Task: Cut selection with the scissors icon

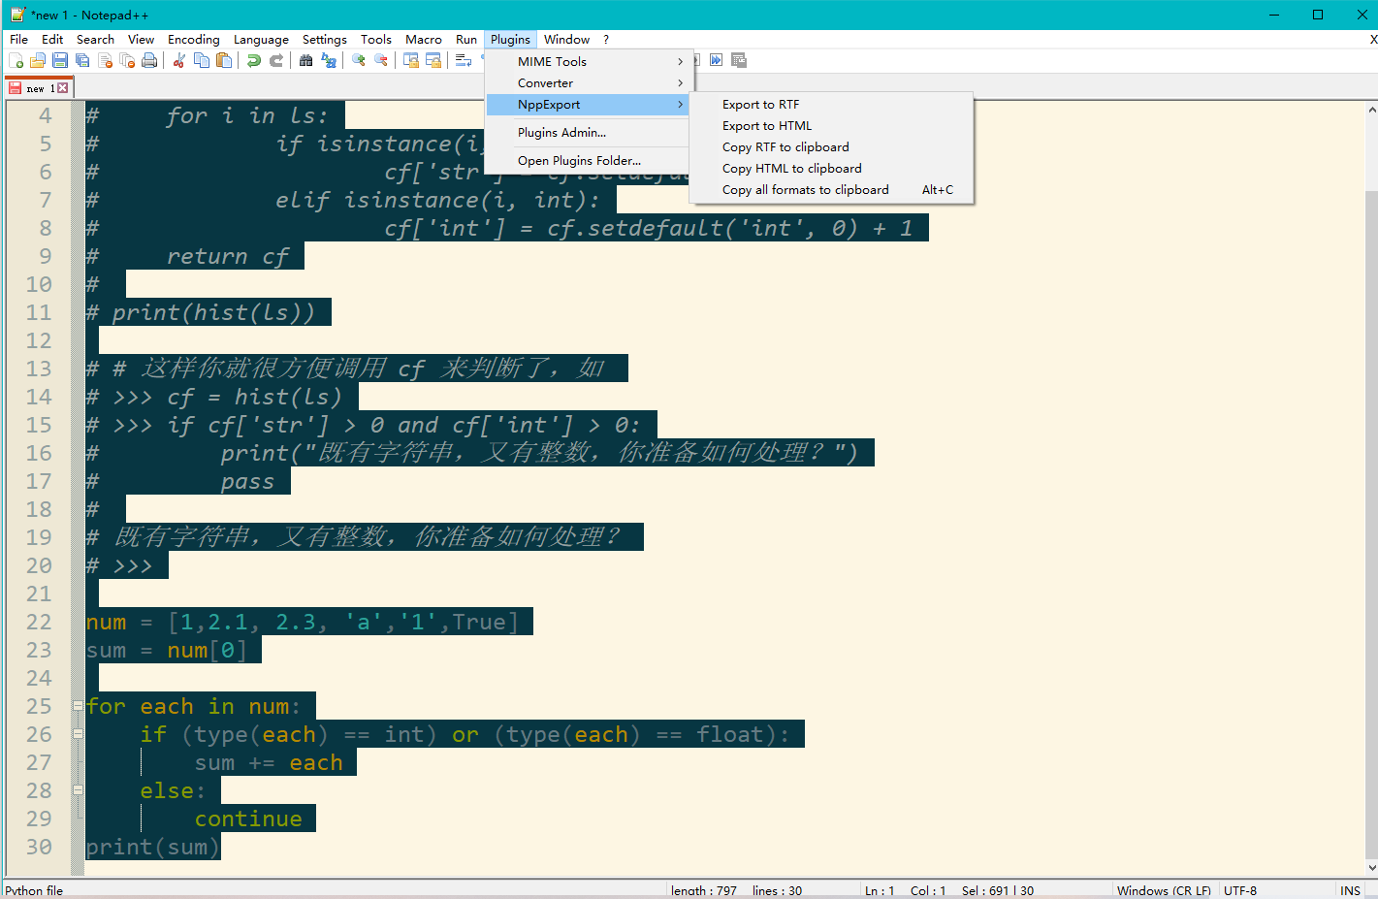Action: tap(179, 60)
